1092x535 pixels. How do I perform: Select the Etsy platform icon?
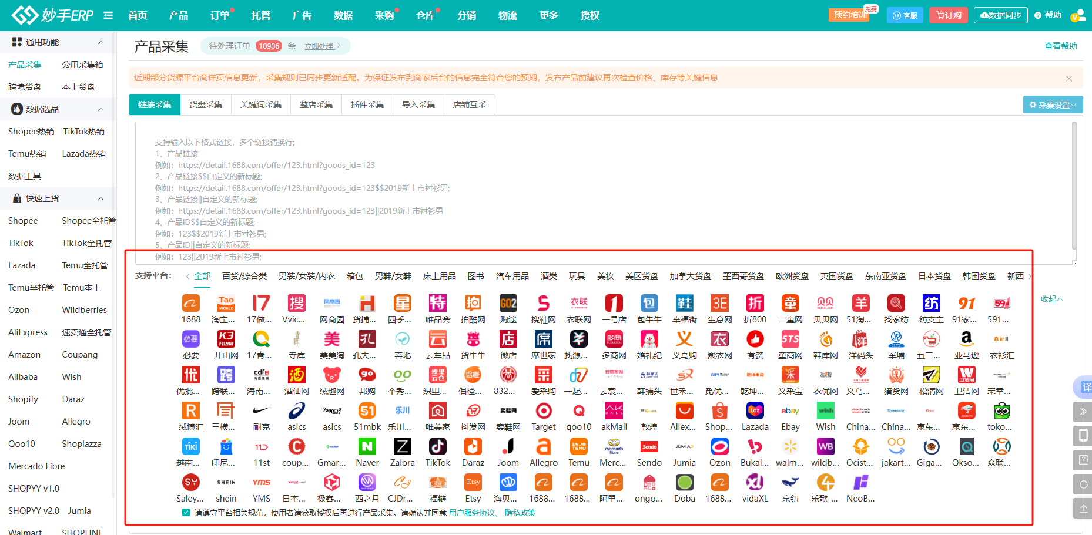click(x=473, y=483)
